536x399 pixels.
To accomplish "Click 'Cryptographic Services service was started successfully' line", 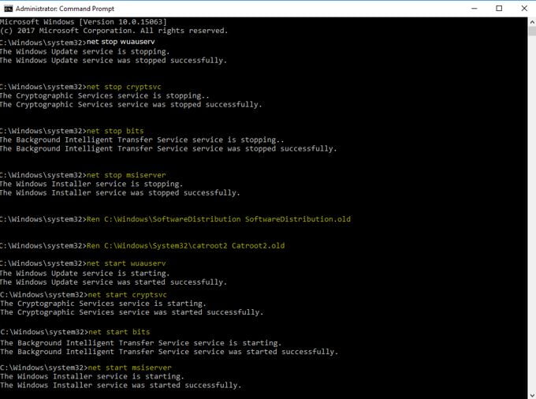I will [x=132, y=312].
